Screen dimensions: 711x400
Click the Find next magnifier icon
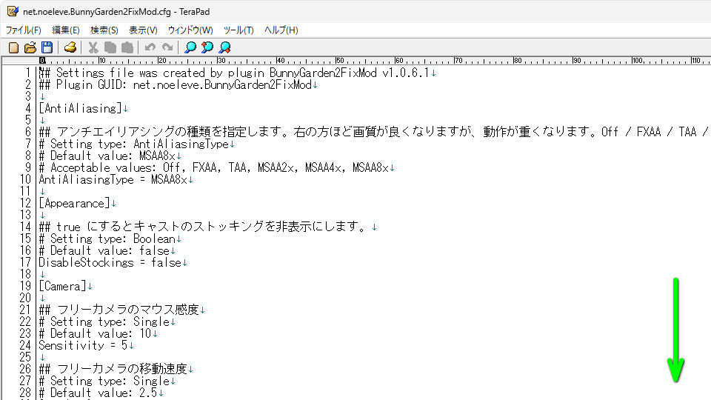coord(224,47)
